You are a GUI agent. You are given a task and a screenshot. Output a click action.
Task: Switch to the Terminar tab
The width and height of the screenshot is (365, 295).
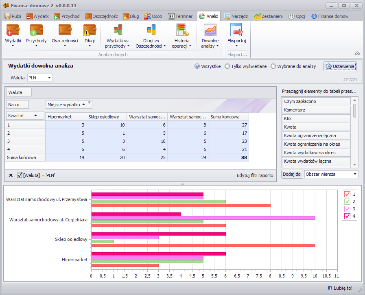click(180, 16)
